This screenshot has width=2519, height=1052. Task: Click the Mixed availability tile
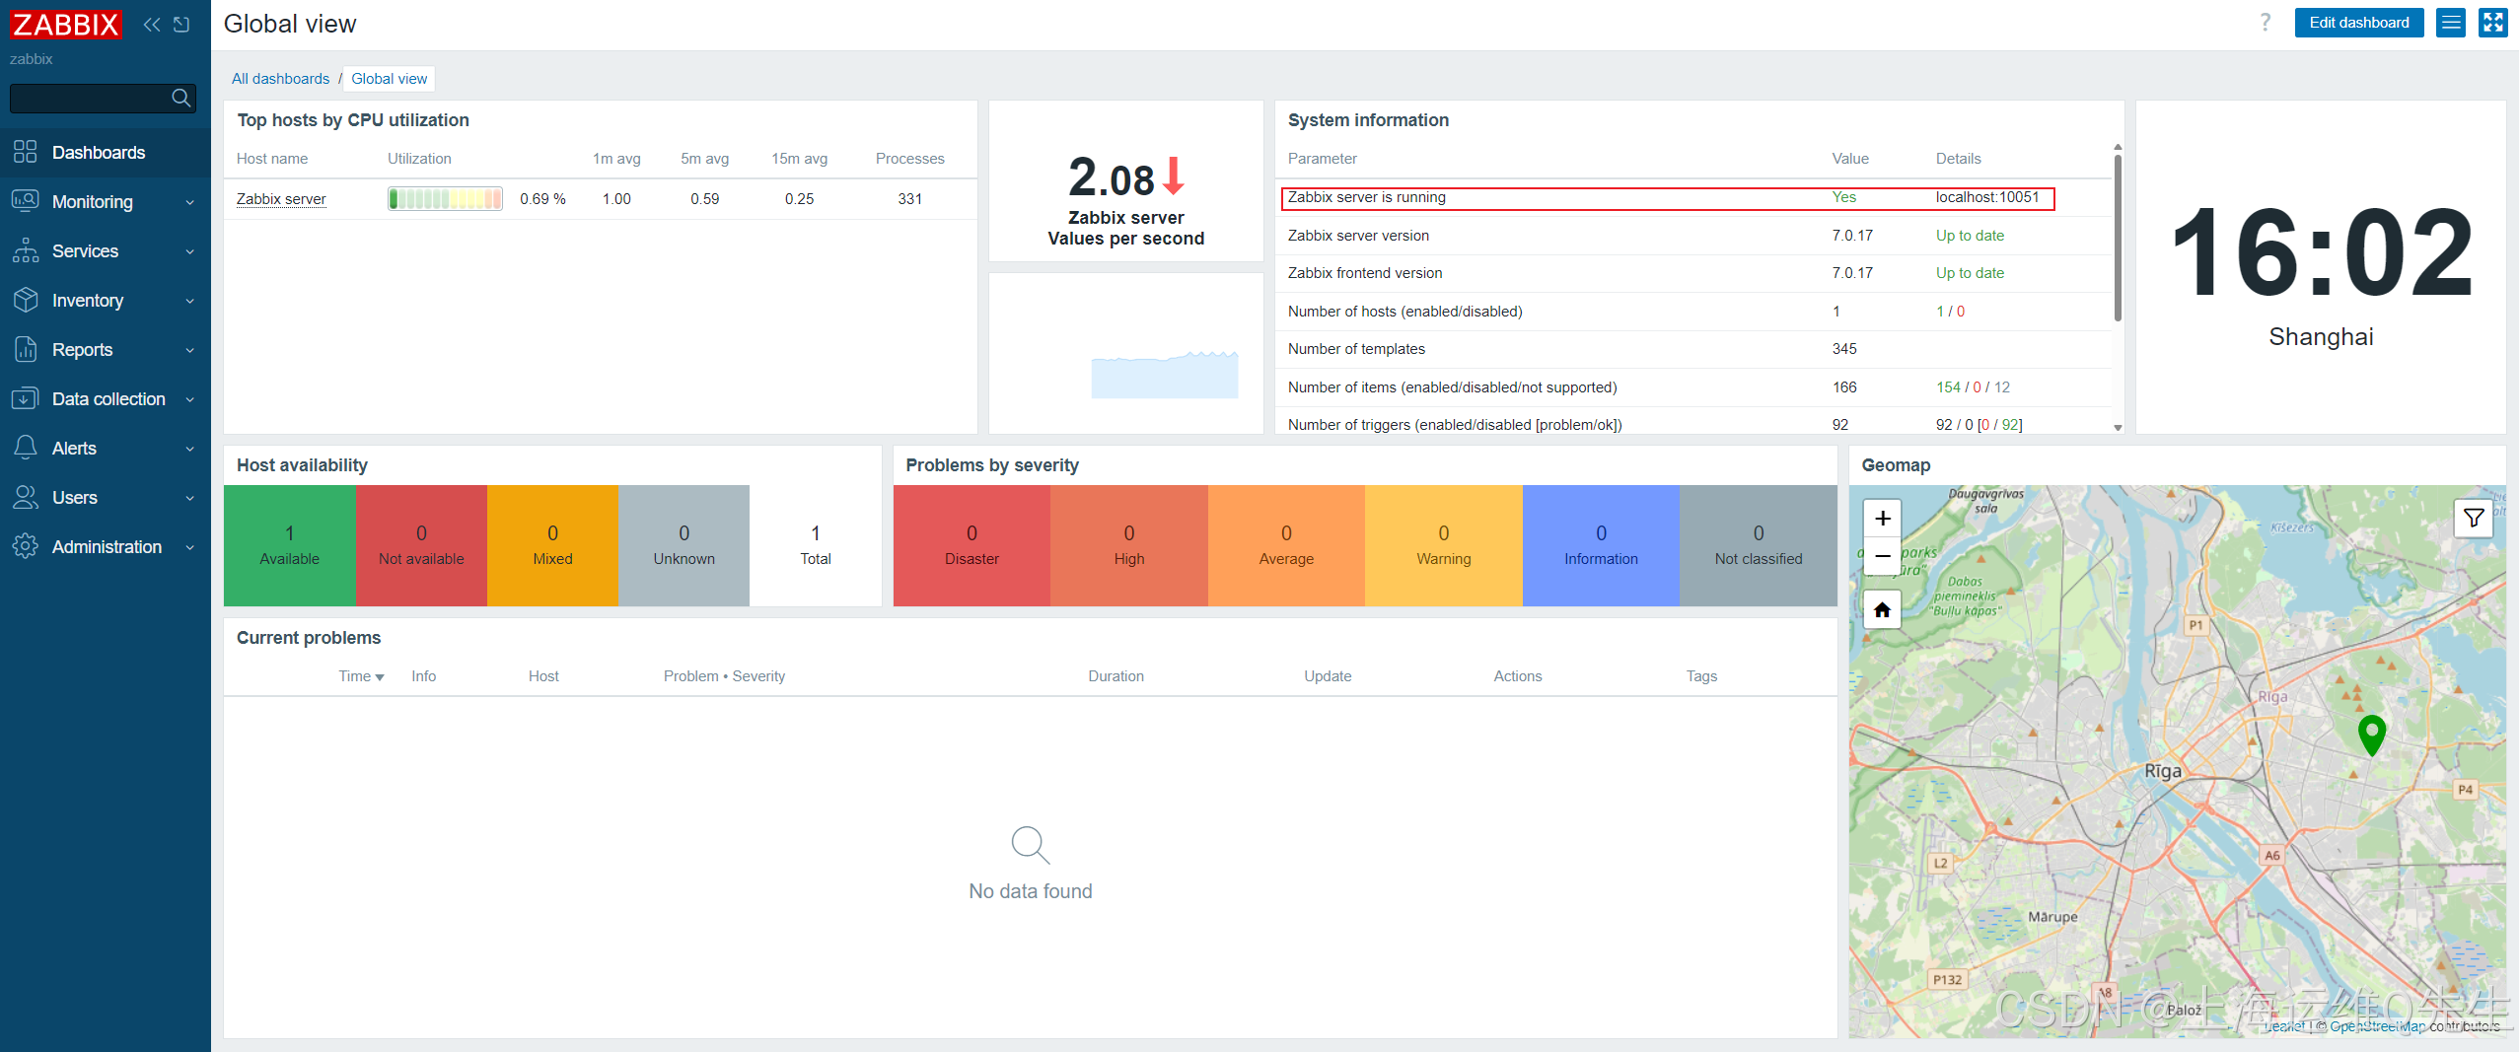[x=552, y=545]
